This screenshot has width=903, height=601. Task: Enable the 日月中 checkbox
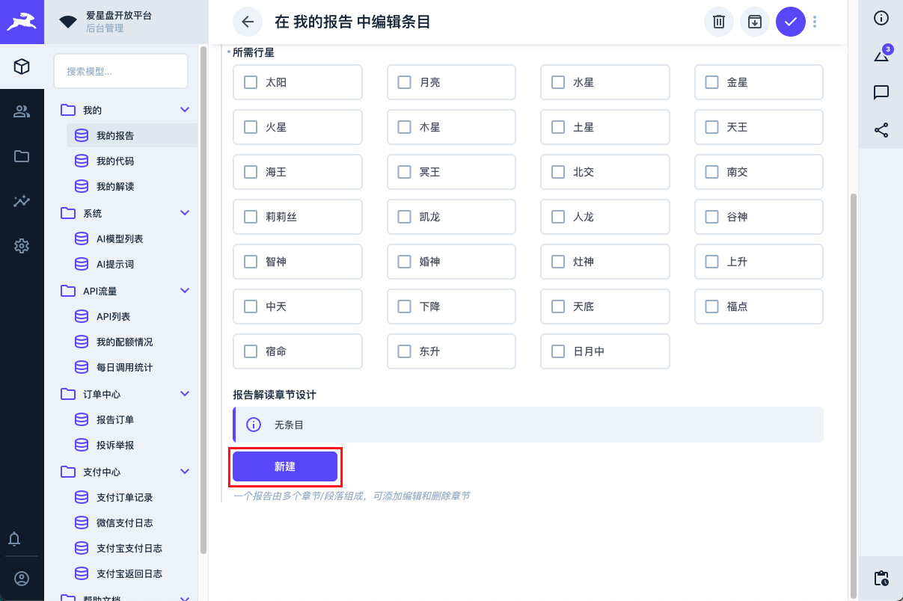pyautogui.click(x=558, y=351)
